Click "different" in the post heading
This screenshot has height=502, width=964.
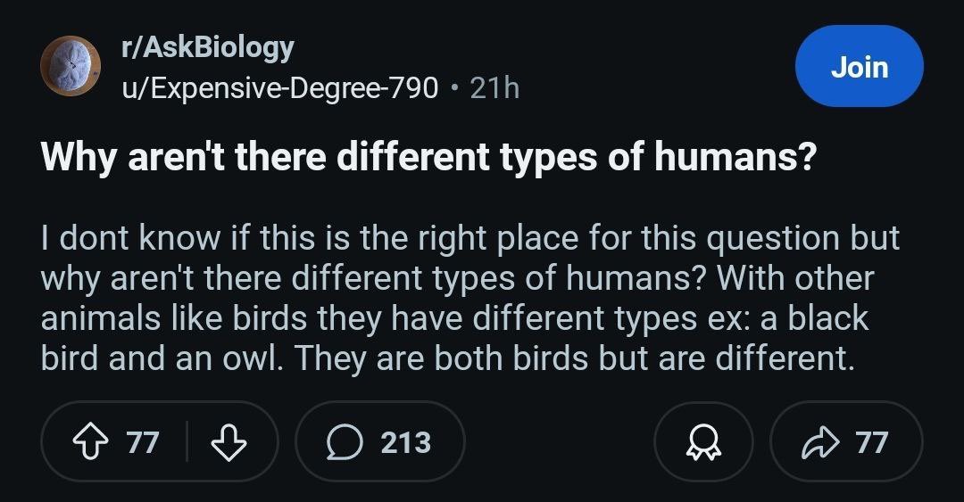click(413, 157)
